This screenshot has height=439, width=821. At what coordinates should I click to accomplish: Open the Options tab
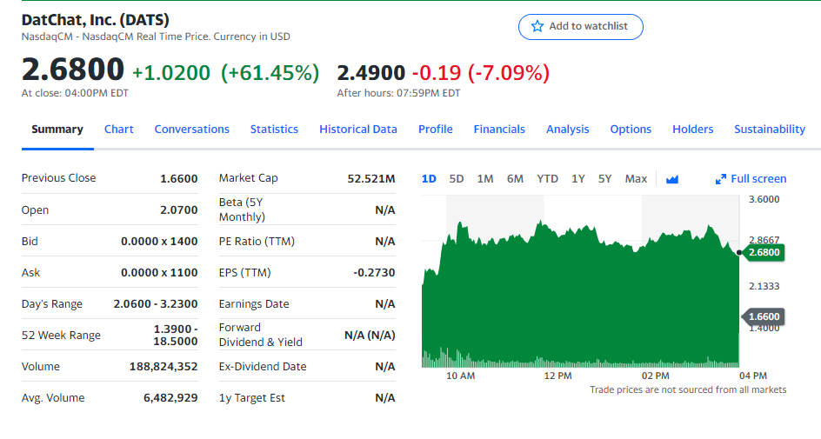pyautogui.click(x=631, y=130)
